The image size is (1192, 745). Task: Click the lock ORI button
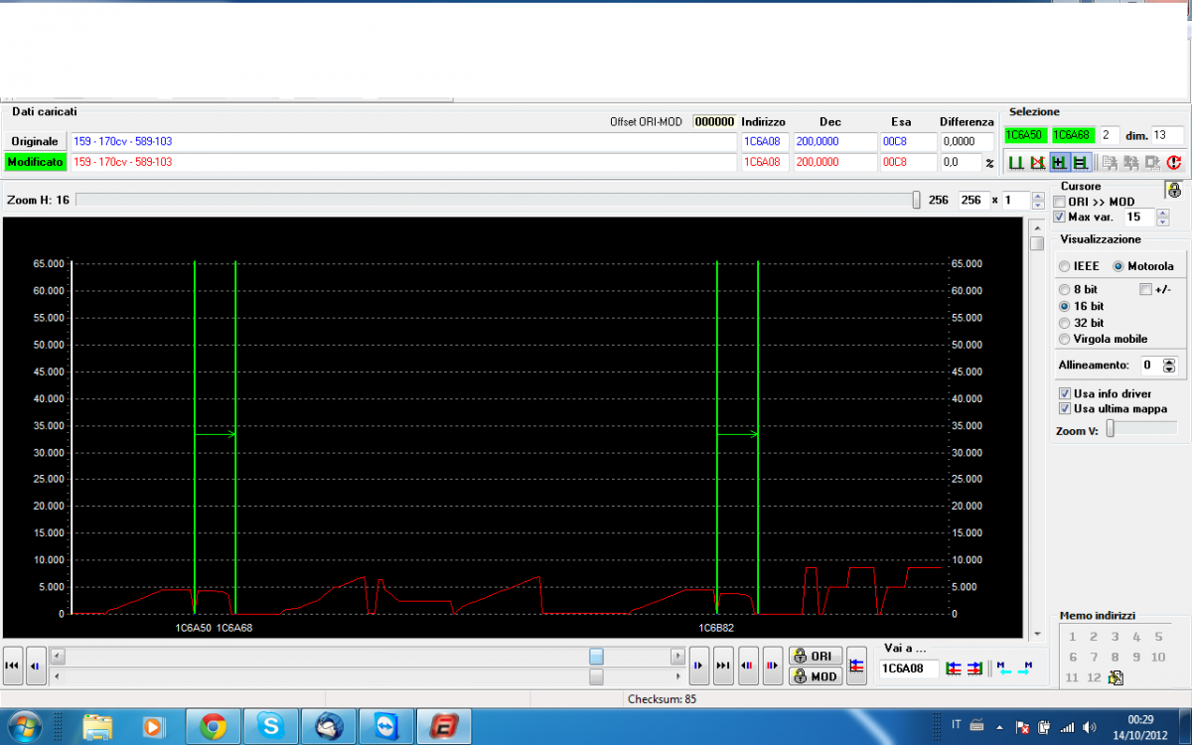816,656
